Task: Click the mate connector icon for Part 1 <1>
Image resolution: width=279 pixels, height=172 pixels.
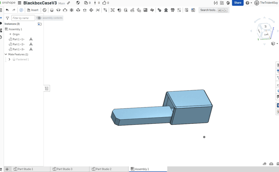Action: click(x=31, y=39)
